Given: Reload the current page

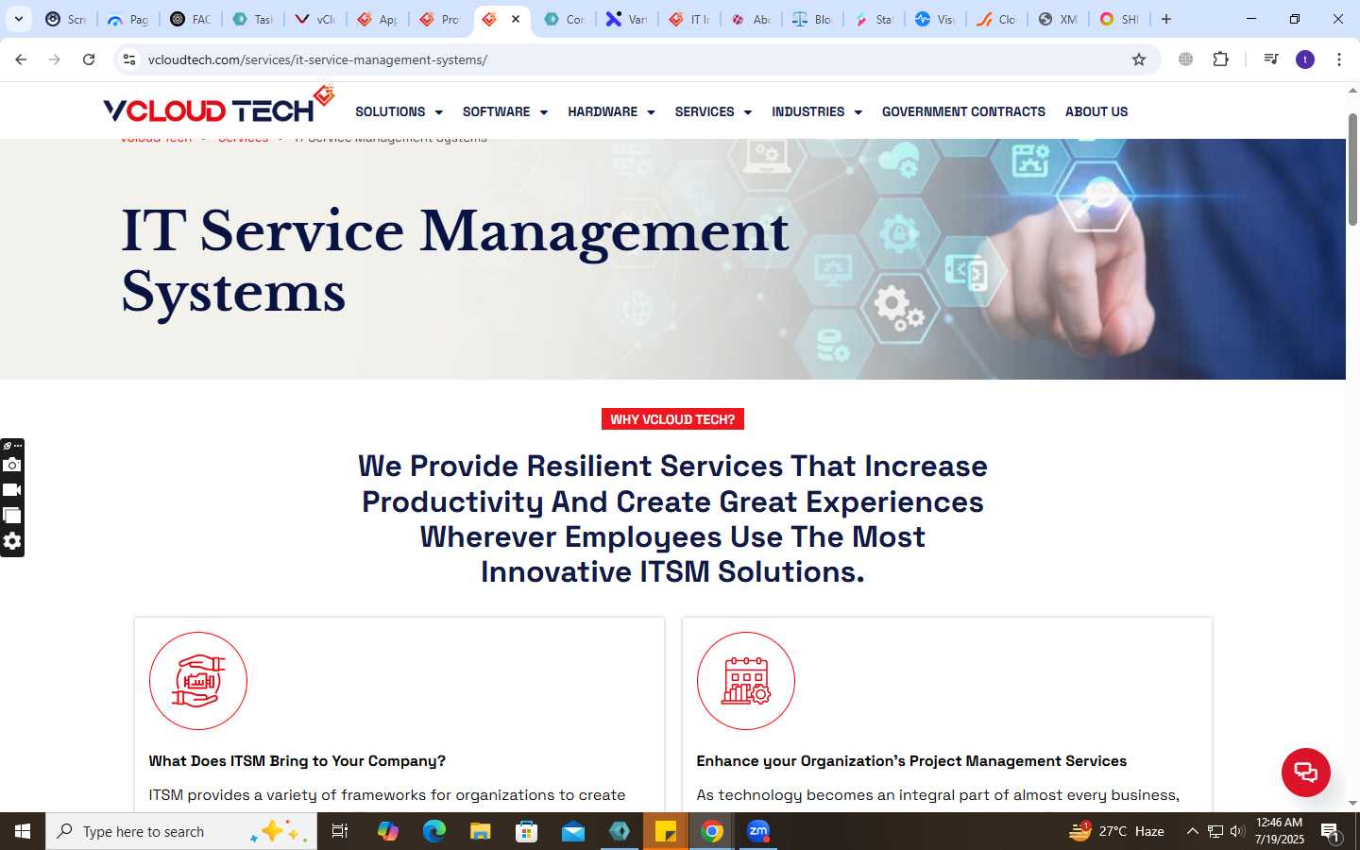Looking at the screenshot, I should click(89, 59).
